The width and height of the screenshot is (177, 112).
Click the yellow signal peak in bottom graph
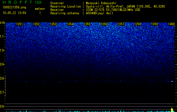(x=172, y=110)
